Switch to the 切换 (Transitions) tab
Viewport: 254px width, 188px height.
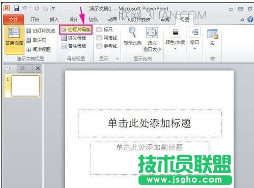[93, 20]
